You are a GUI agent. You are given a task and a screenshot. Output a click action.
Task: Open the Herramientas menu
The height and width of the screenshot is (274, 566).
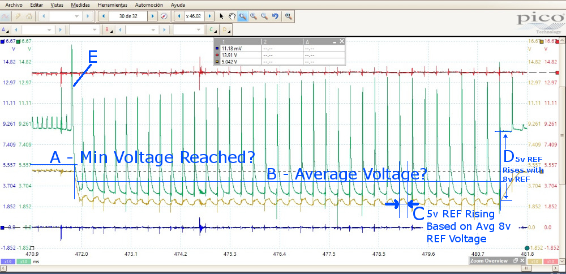[112, 4]
